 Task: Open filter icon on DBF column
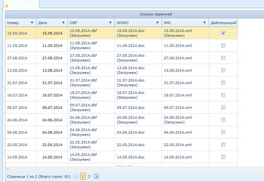[110, 22]
